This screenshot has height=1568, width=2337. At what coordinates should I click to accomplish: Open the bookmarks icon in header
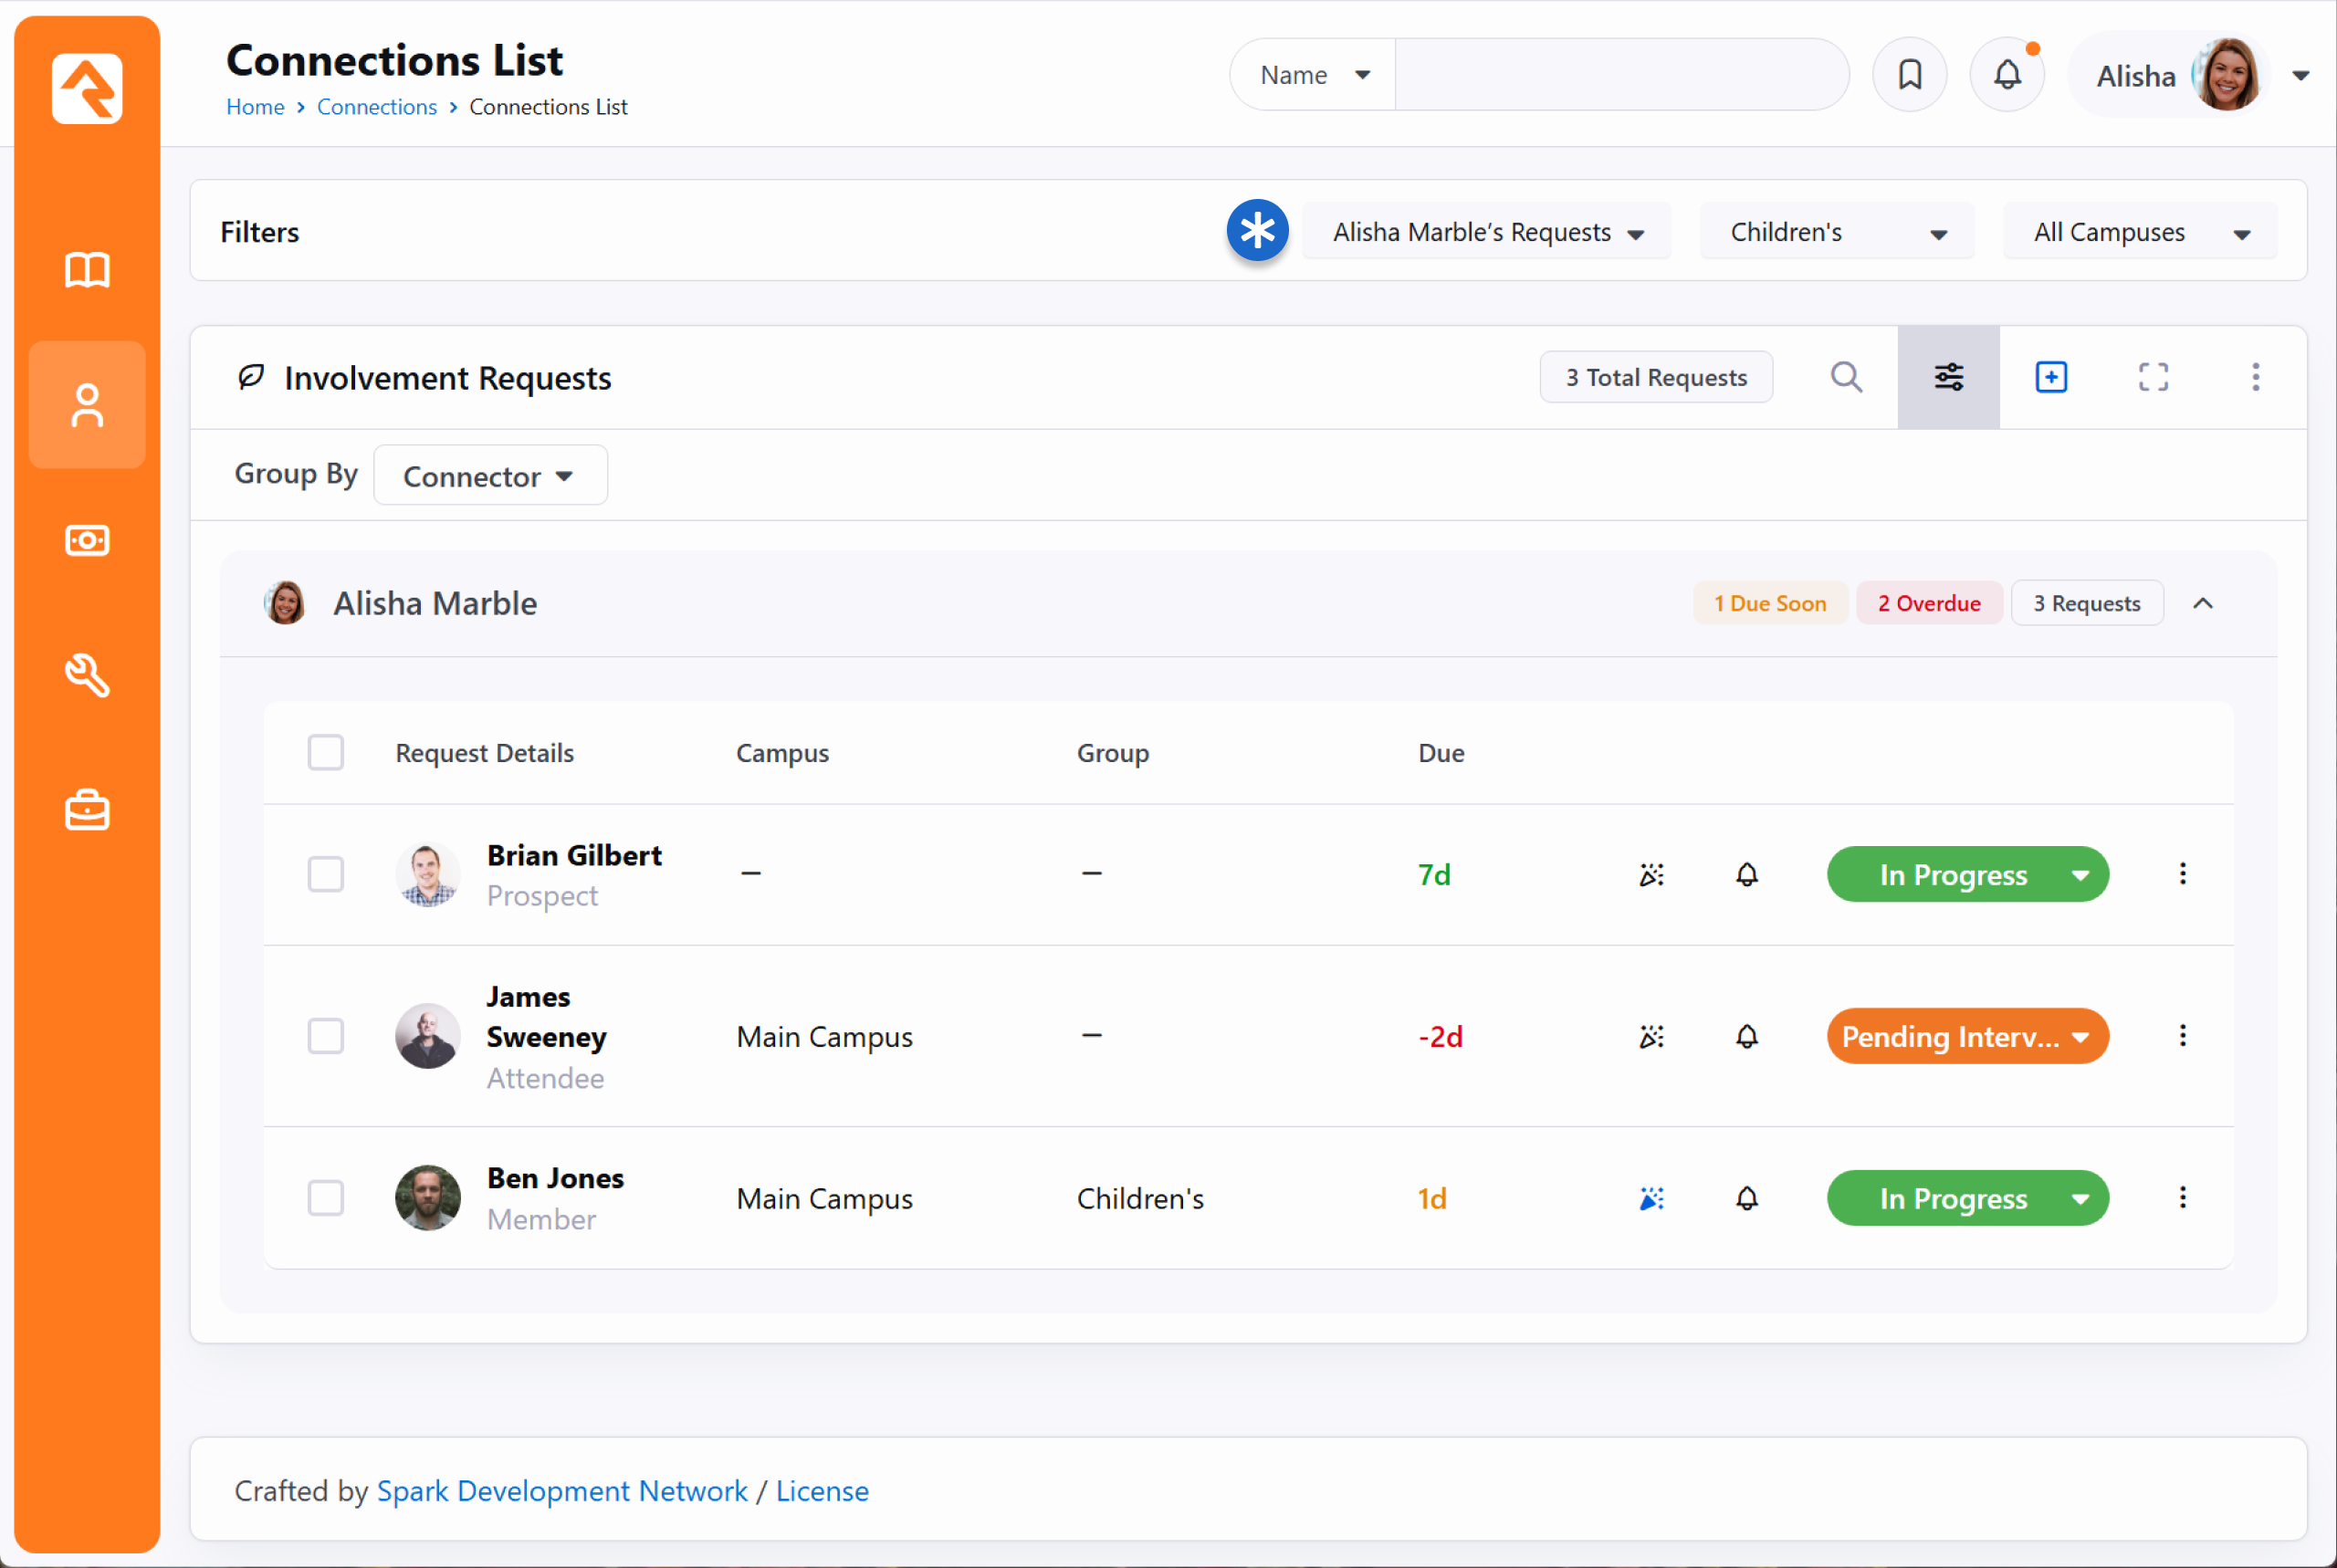click(x=1909, y=75)
